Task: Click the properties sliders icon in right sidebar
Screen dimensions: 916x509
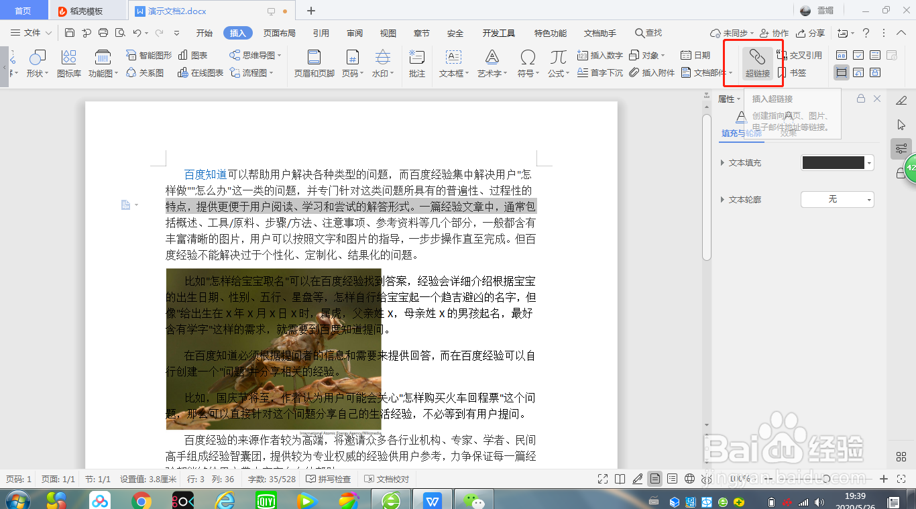Action: 901,149
